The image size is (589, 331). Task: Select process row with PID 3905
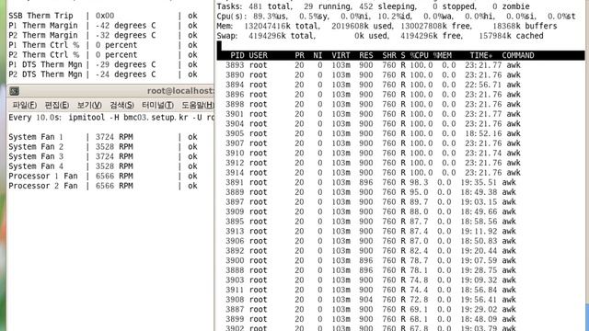coord(373,133)
